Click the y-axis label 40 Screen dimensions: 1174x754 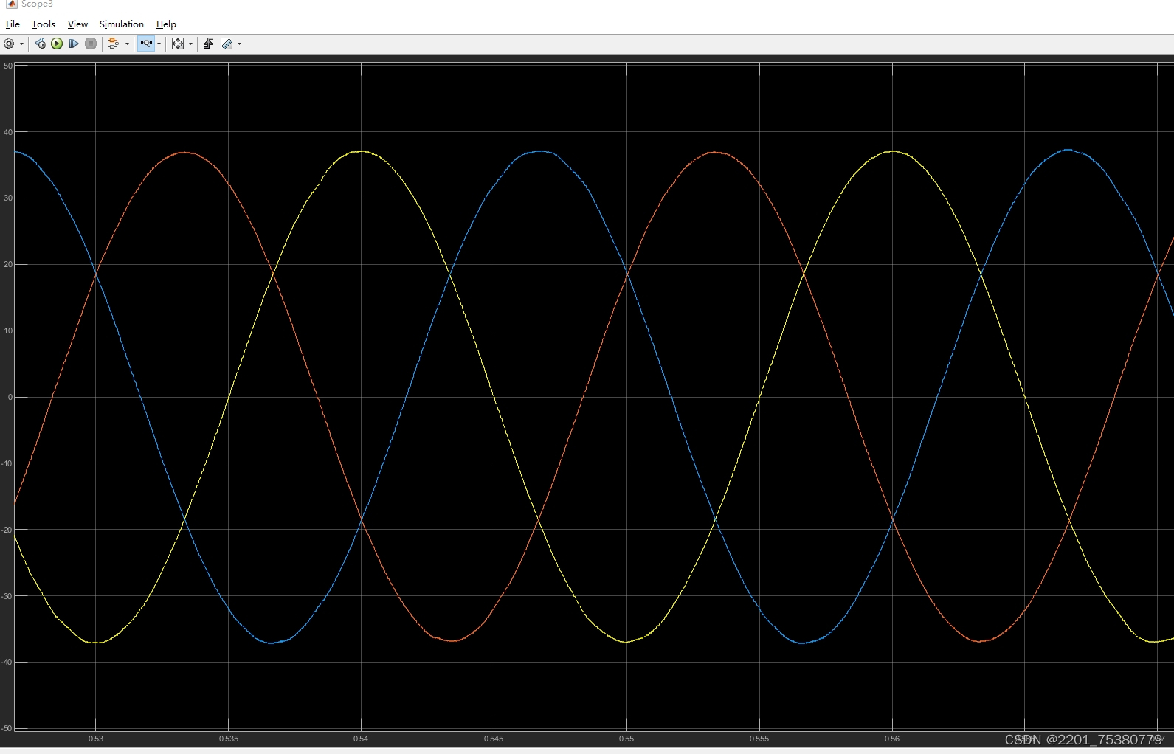pyautogui.click(x=8, y=132)
